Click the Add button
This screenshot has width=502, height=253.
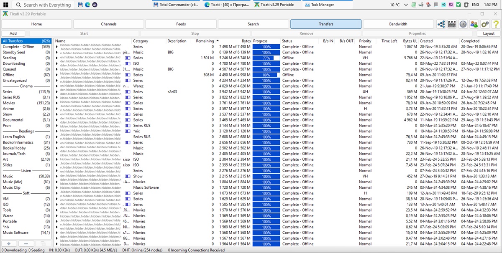point(13,33)
